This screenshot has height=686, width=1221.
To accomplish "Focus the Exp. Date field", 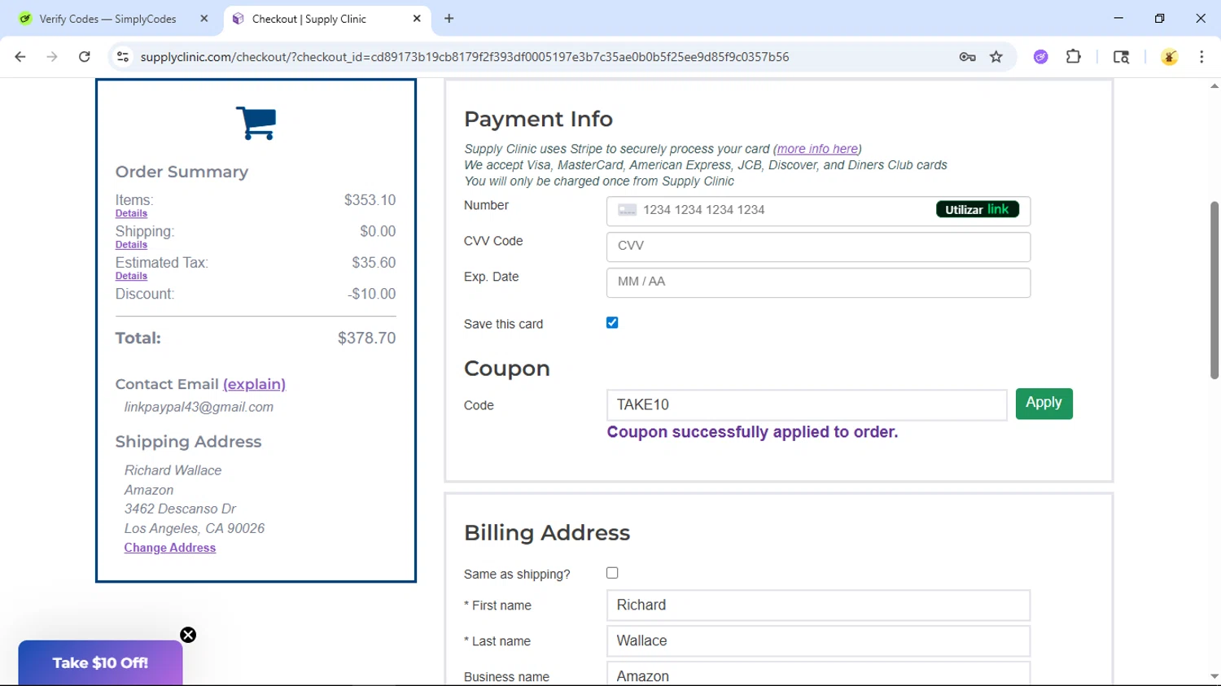I will [x=818, y=282].
